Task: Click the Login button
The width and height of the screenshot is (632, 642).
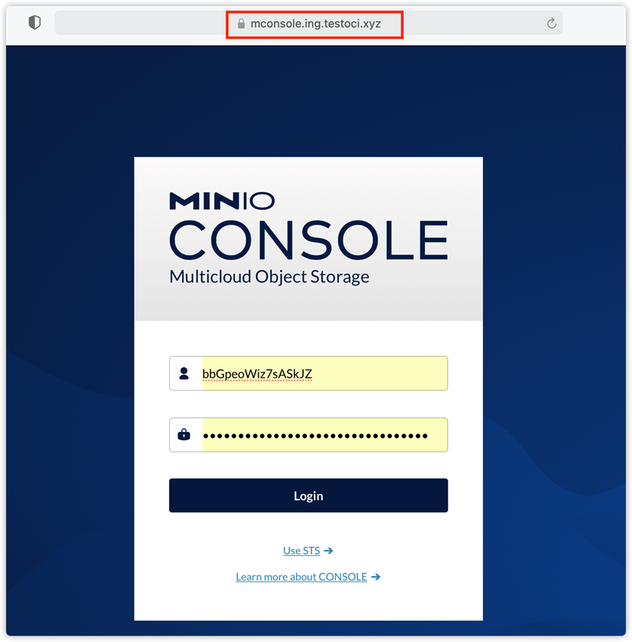Action: tap(308, 496)
